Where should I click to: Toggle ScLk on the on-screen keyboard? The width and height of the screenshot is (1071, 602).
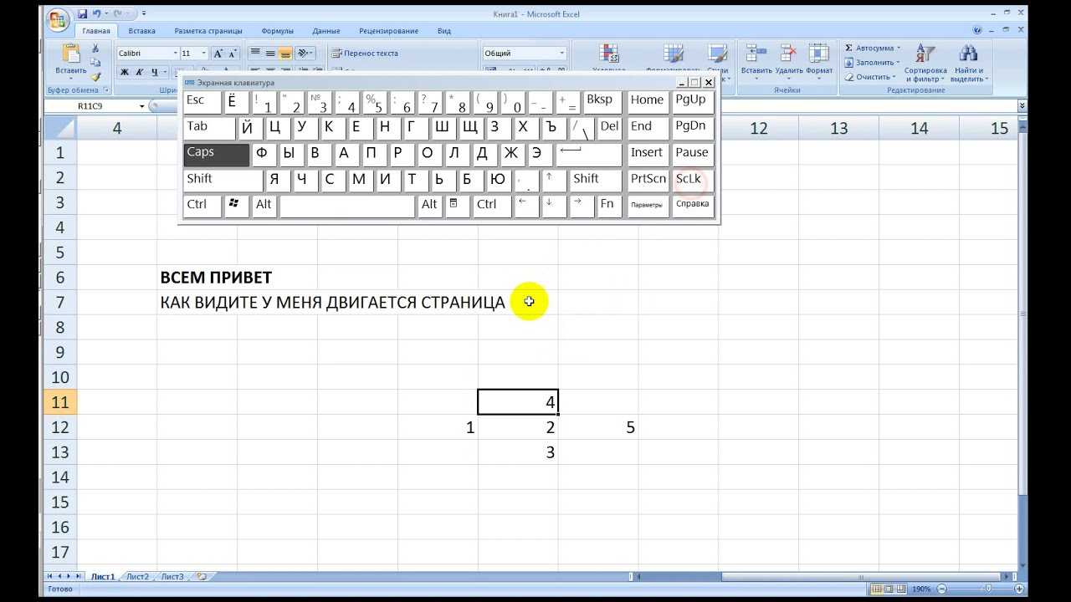[x=692, y=181]
